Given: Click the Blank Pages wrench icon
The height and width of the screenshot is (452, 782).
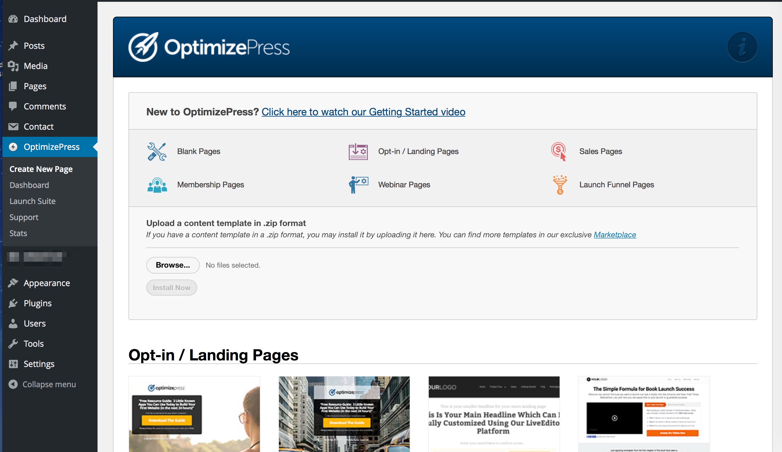Looking at the screenshot, I should click(x=157, y=151).
